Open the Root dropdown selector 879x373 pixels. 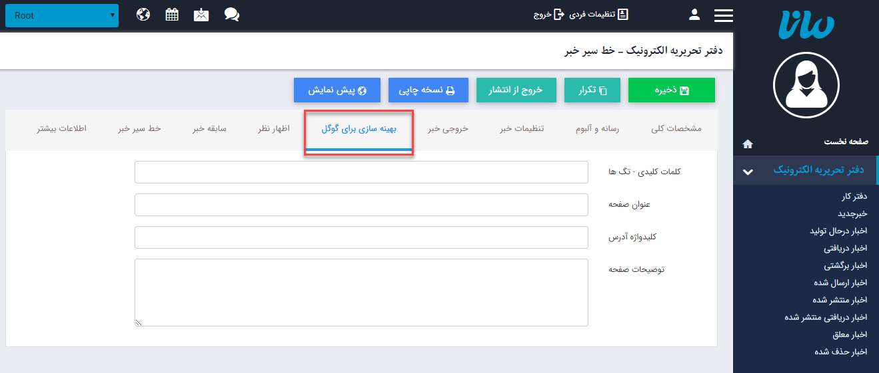(62, 15)
